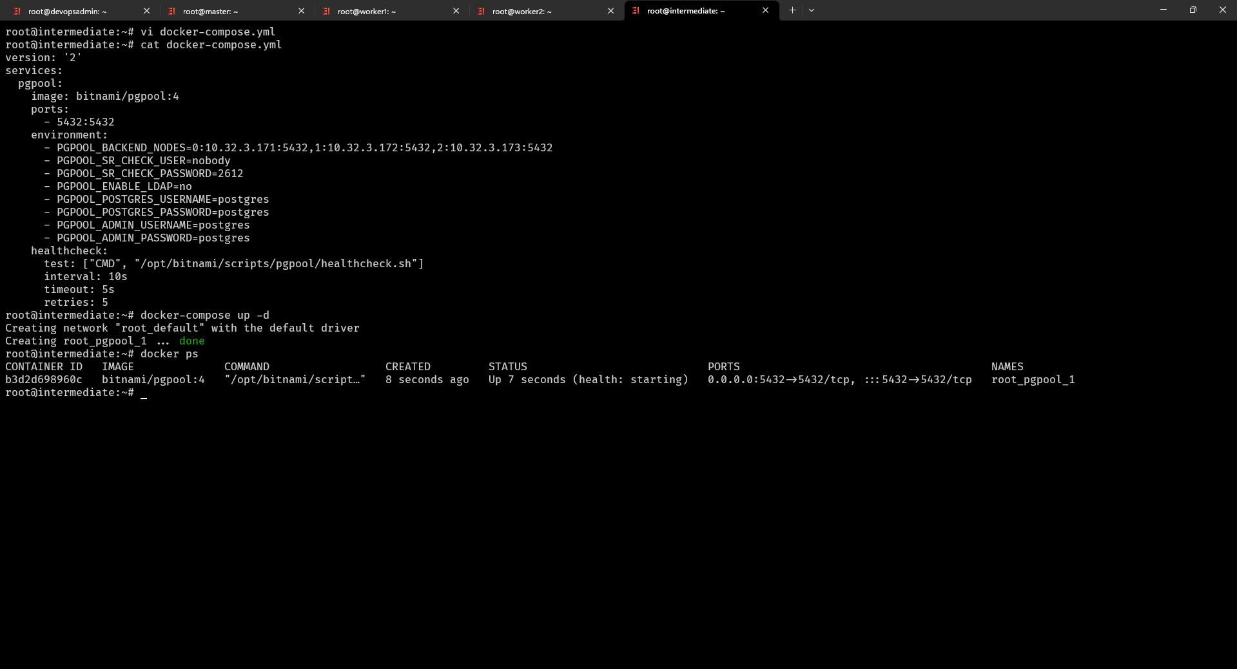Image resolution: width=1237 pixels, height=669 pixels.
Task: Open the new tab profile dropdown
Action: 812,10
